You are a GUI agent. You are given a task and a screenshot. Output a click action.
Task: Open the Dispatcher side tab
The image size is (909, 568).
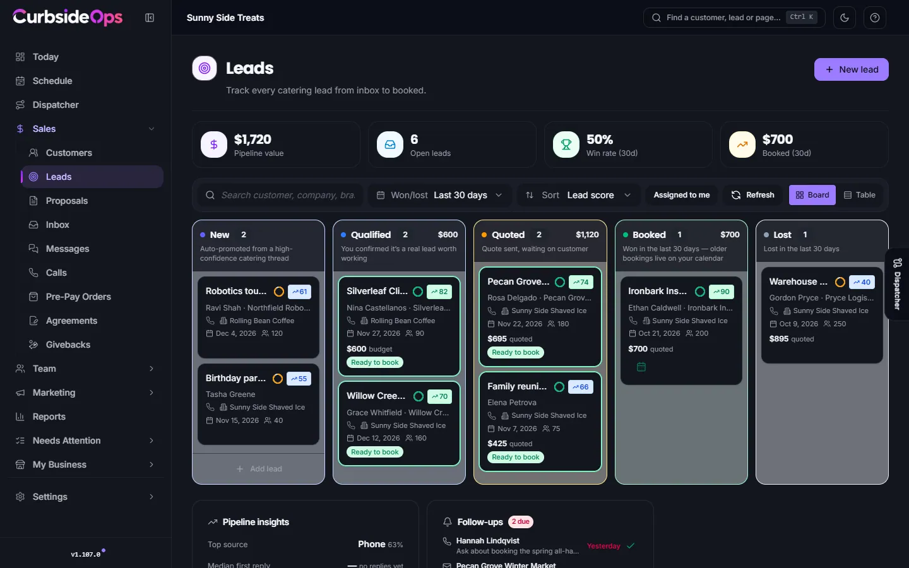(897, 285)
